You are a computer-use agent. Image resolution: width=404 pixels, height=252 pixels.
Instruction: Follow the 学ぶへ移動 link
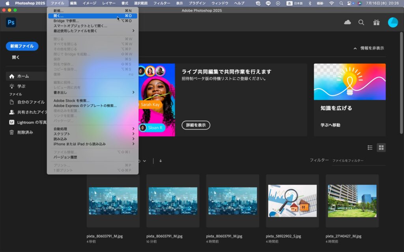click(x=330, y=125)
